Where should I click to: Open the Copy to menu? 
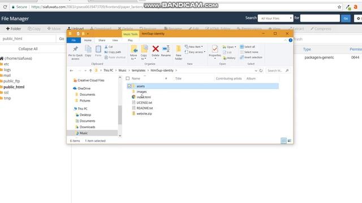144,52
